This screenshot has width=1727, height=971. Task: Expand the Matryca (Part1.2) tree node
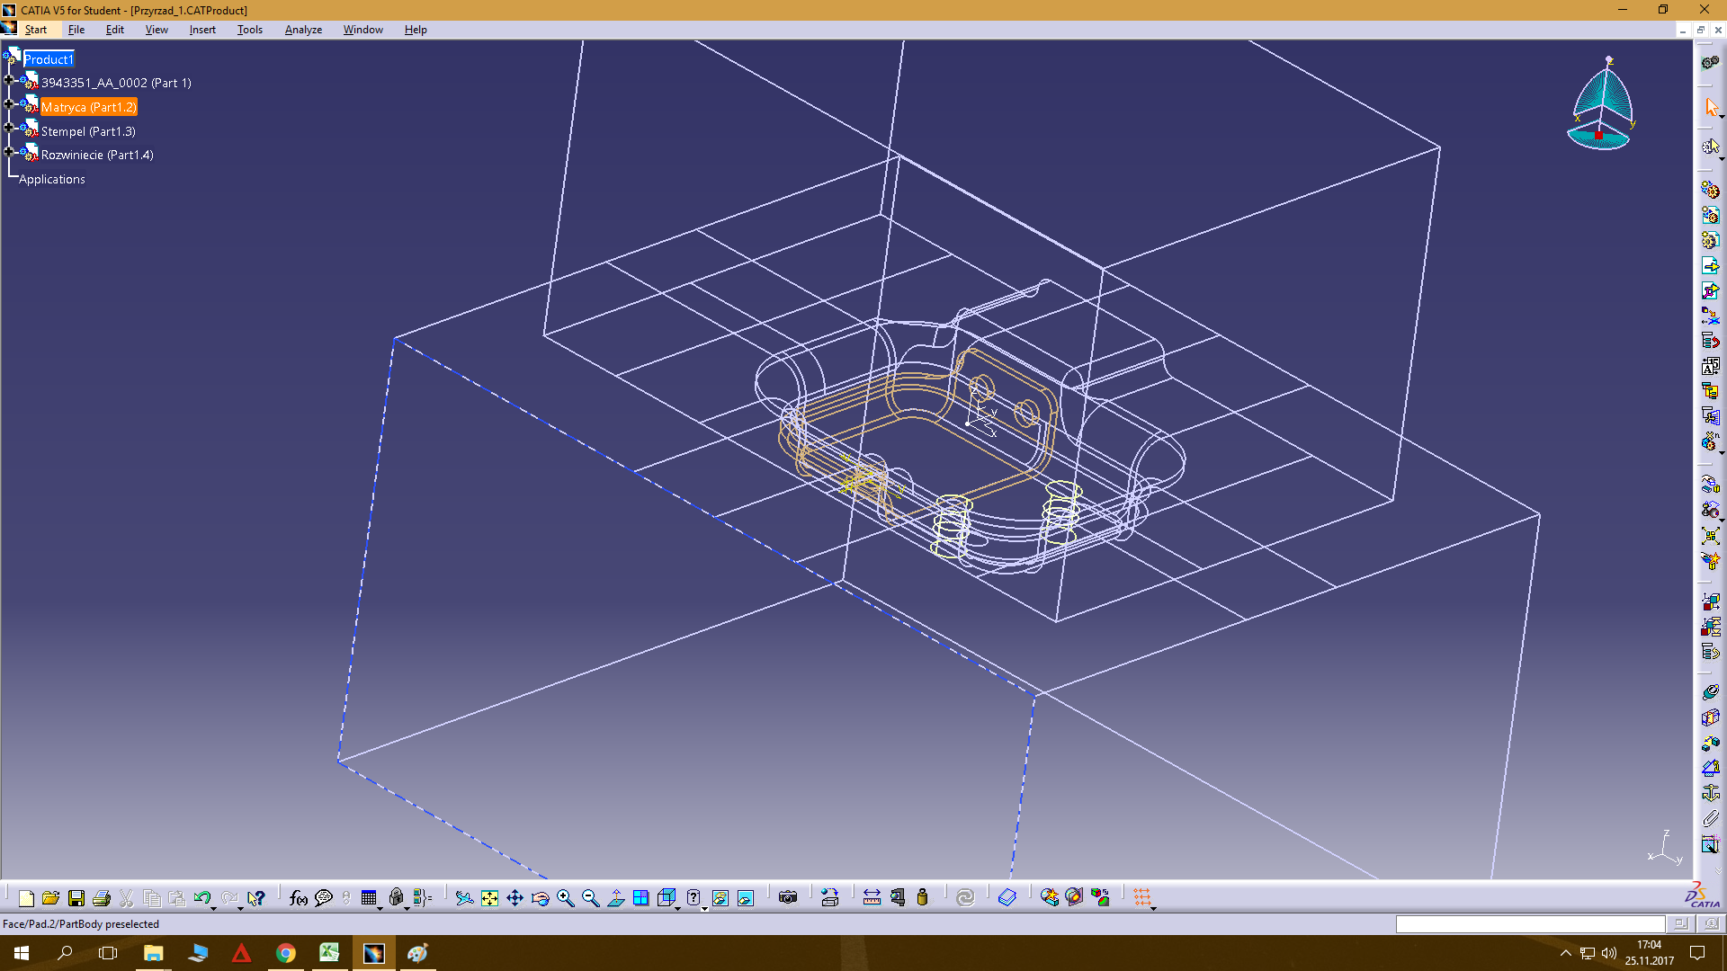[x=10, y=104]
